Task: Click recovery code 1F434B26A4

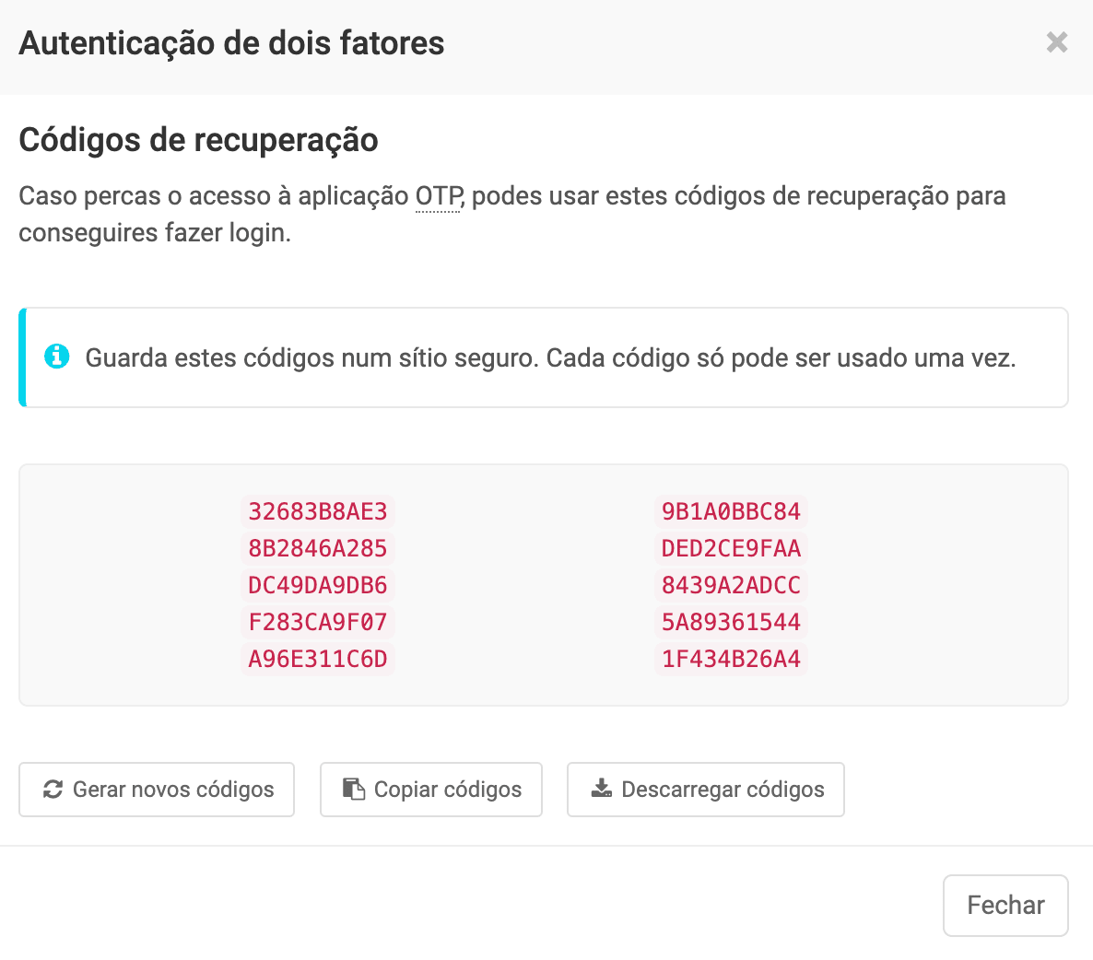Action: click(731, 659)
